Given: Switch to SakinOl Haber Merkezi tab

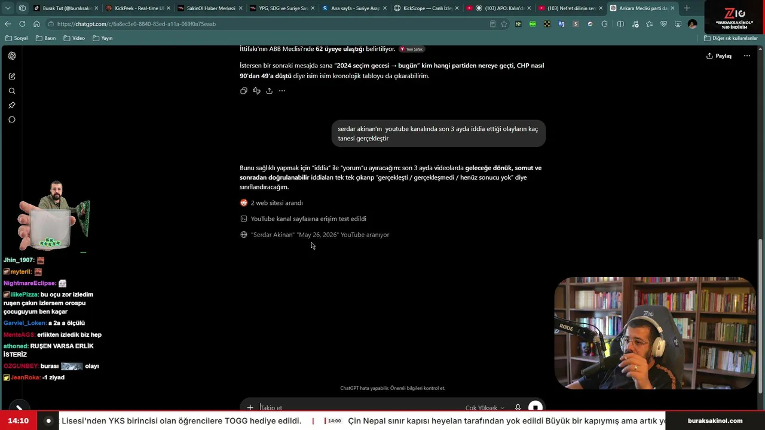Looking at the screenshot, I should (x=210, y=8).
